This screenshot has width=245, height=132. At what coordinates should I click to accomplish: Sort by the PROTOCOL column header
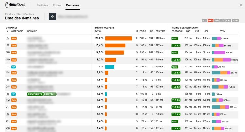[177, 31]
